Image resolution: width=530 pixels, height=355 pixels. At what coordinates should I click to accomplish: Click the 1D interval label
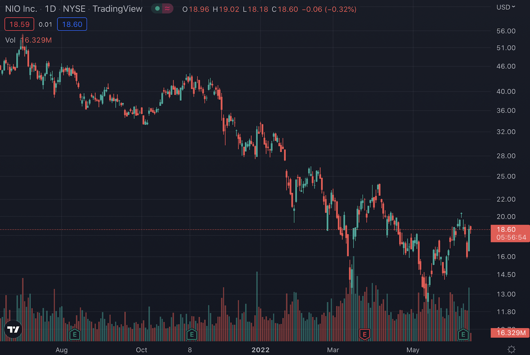(50, 9)
